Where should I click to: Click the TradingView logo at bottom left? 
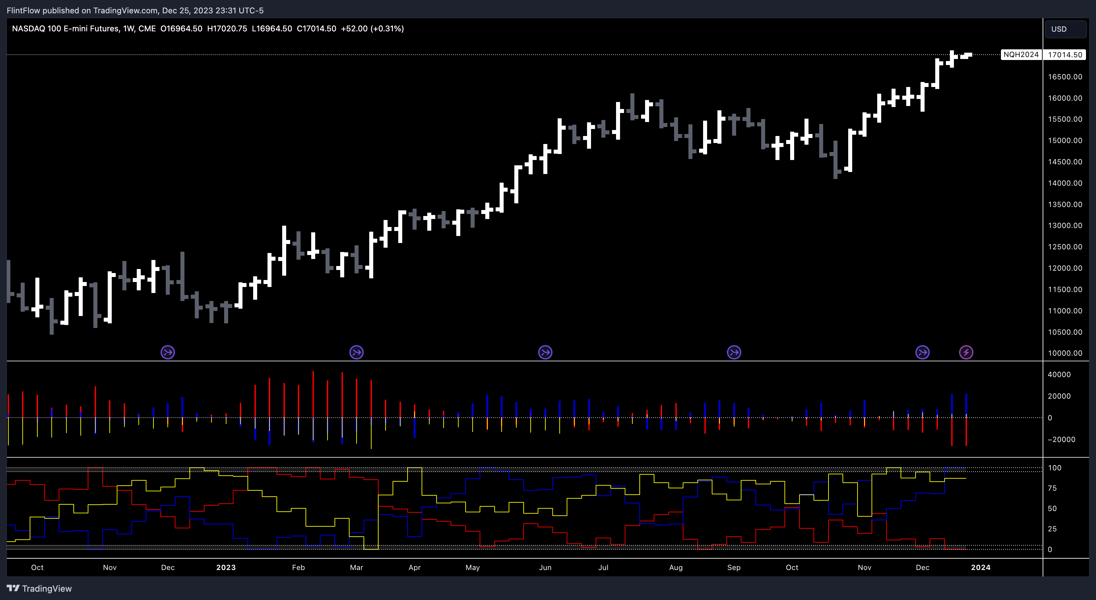[39, 589]
